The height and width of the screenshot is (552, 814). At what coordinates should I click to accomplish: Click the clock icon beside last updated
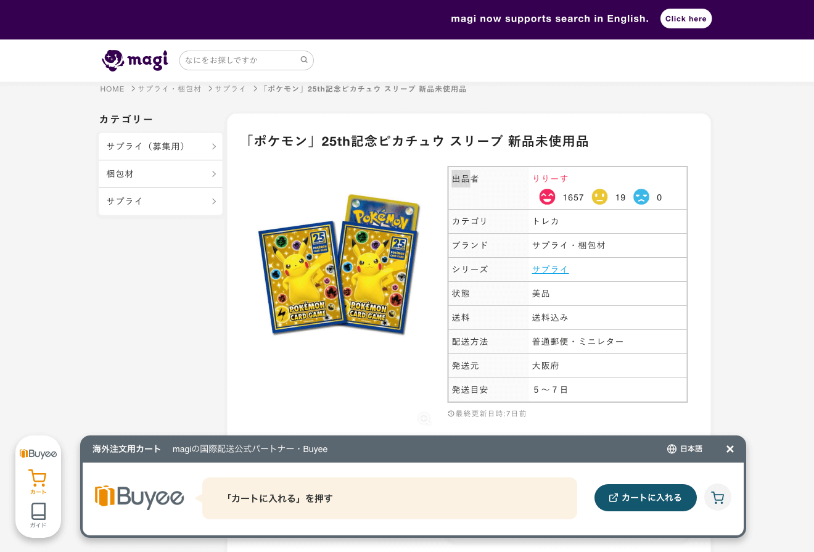click(x=451, y=414)
